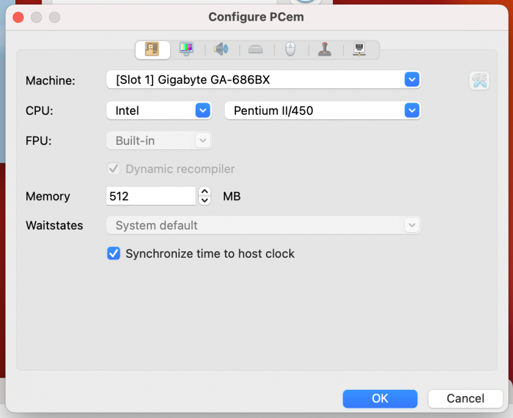Open the Pentium II/450 CPU dropdown
Image resolution: width=513 pixels, height=418 pixels.
[x=323, y=110]
